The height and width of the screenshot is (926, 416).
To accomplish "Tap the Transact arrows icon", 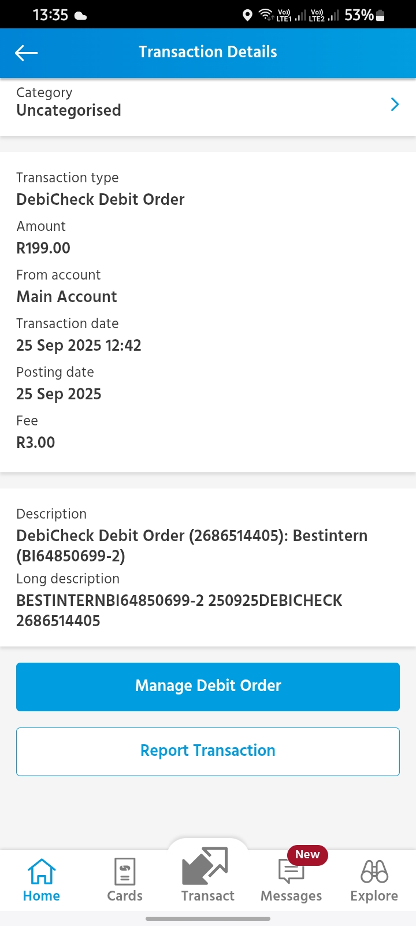I will point(206,866).
